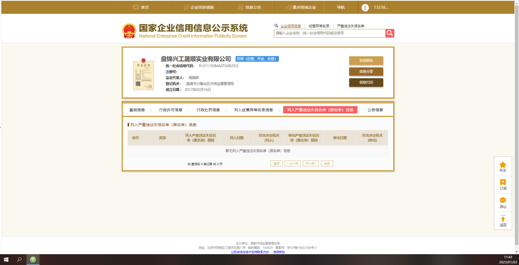Switch to the 基础信息 tab
The height and width of the screenshot is (265, 519).
(x=137, y=110)
